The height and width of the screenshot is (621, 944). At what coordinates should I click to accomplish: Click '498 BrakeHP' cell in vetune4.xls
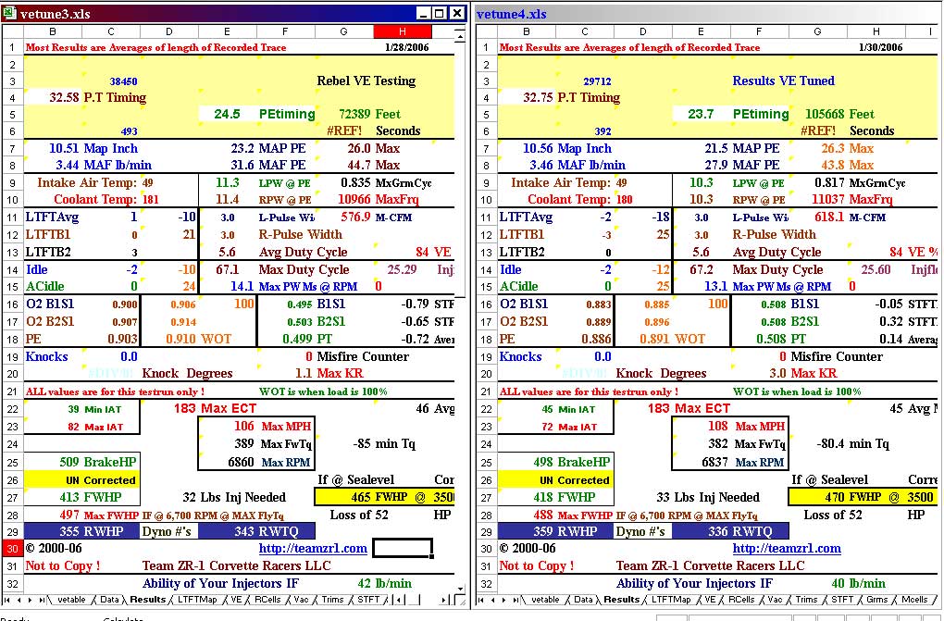[555, 462]
